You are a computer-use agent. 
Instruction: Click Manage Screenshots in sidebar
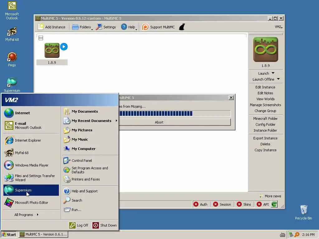pos(265,105)
